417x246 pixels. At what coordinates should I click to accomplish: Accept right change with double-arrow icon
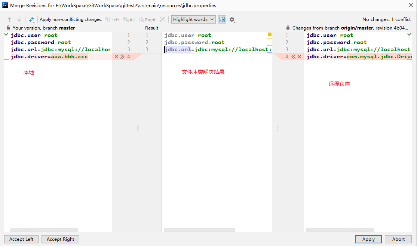293,56
